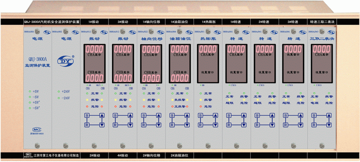
Task: Click CHB display on 油箱油位 module
Action: [x=180, y=78]
